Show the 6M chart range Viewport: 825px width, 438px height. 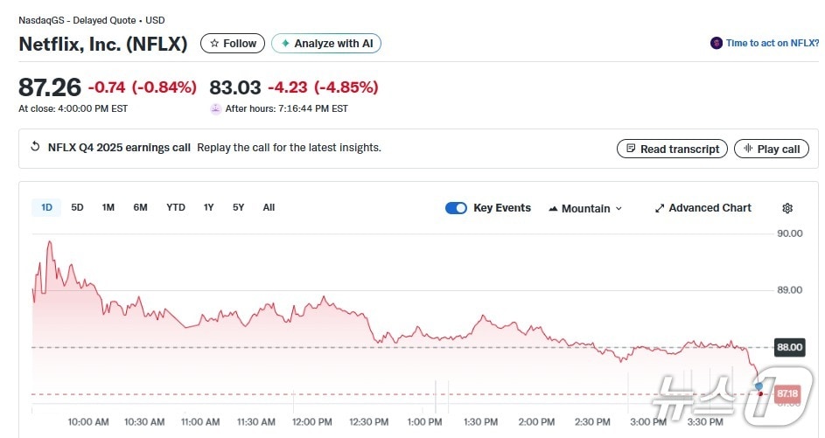click(x=140, y=207)
